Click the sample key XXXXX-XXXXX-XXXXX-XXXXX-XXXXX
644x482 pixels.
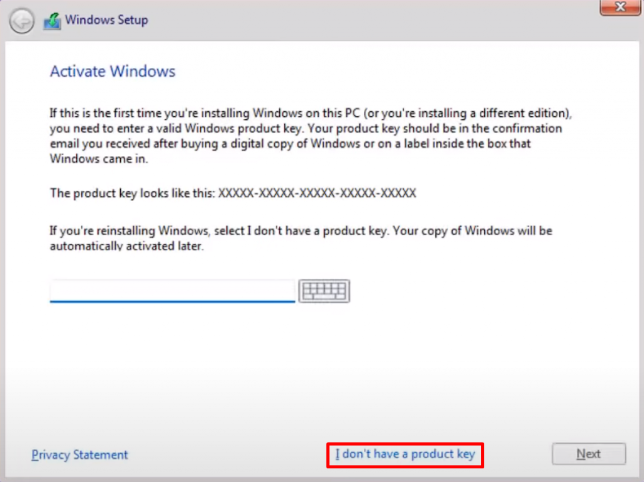tap(317, 193)
